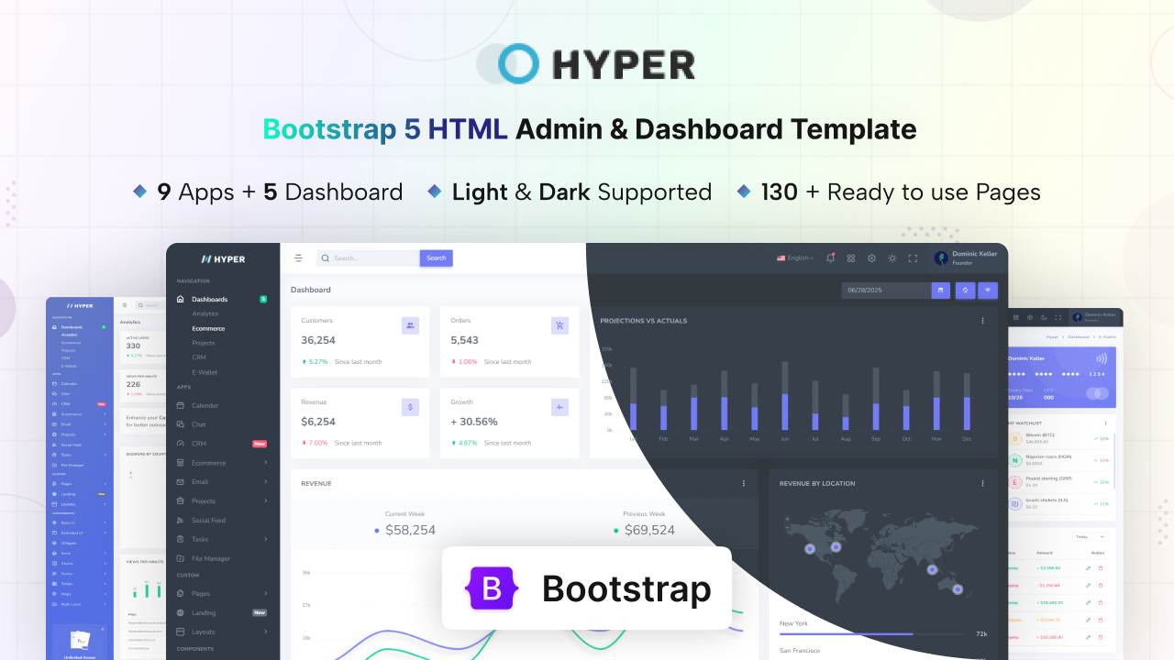Open the Today dropdown in E-Wallet window
1174x660 pixels.
[x=1090, y=536]
